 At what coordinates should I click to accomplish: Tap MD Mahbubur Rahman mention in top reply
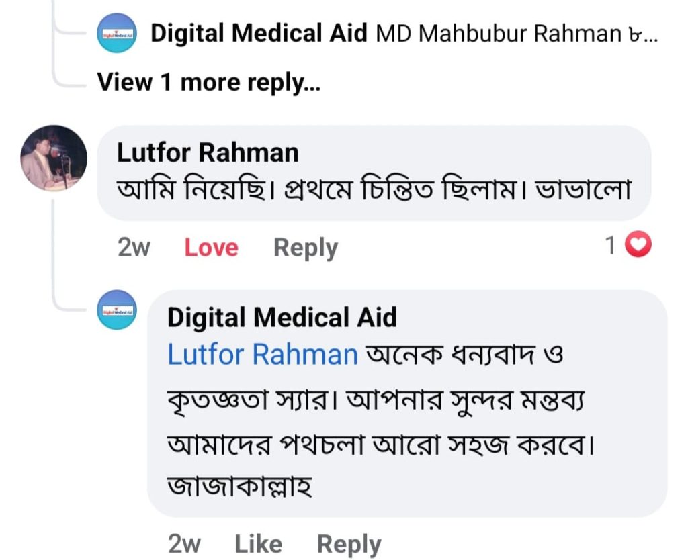pyautogui.click(x=497, y=34)
